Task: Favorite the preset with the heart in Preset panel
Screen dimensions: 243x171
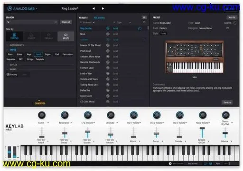Action: point(227,28)
